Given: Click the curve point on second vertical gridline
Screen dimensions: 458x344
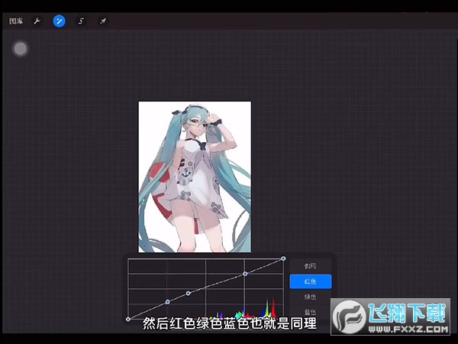Looking at the screenshot, I should [x=167, y=302].
